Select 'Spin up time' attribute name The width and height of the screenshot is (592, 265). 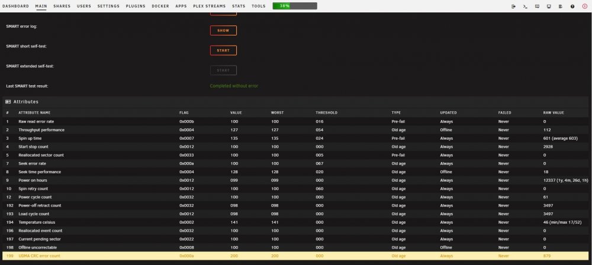pos(30,138)
